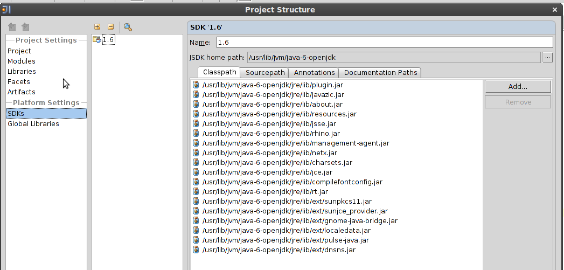
Task: Click the plus icon to add SDK
Action: [x=97, y=27]
